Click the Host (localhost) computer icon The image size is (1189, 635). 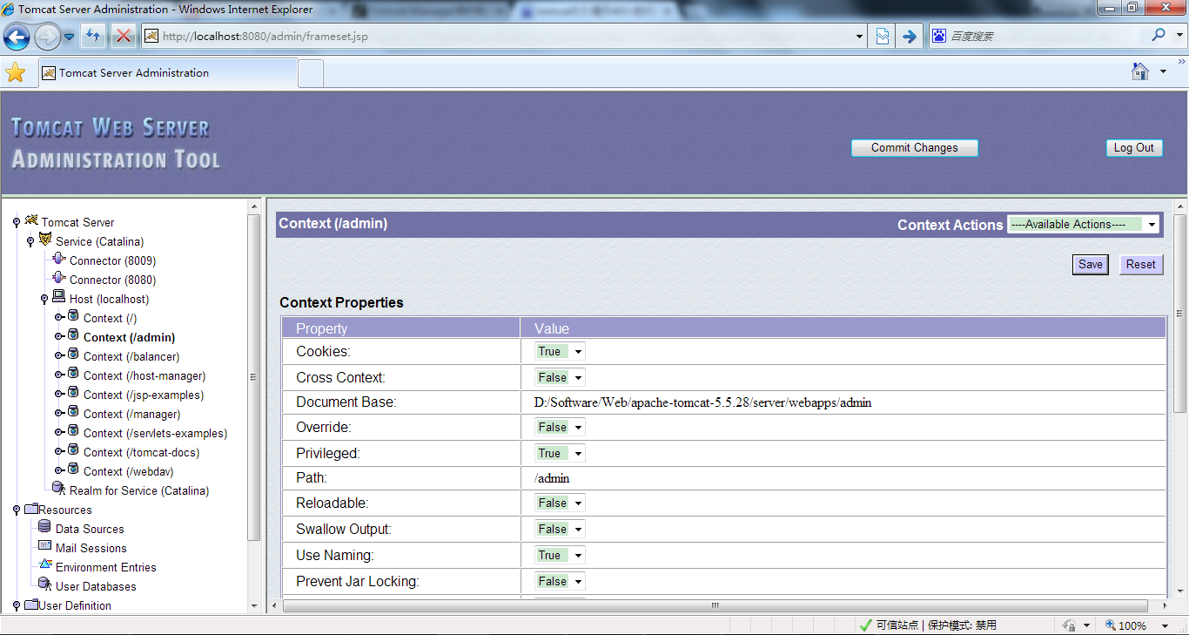59,297
